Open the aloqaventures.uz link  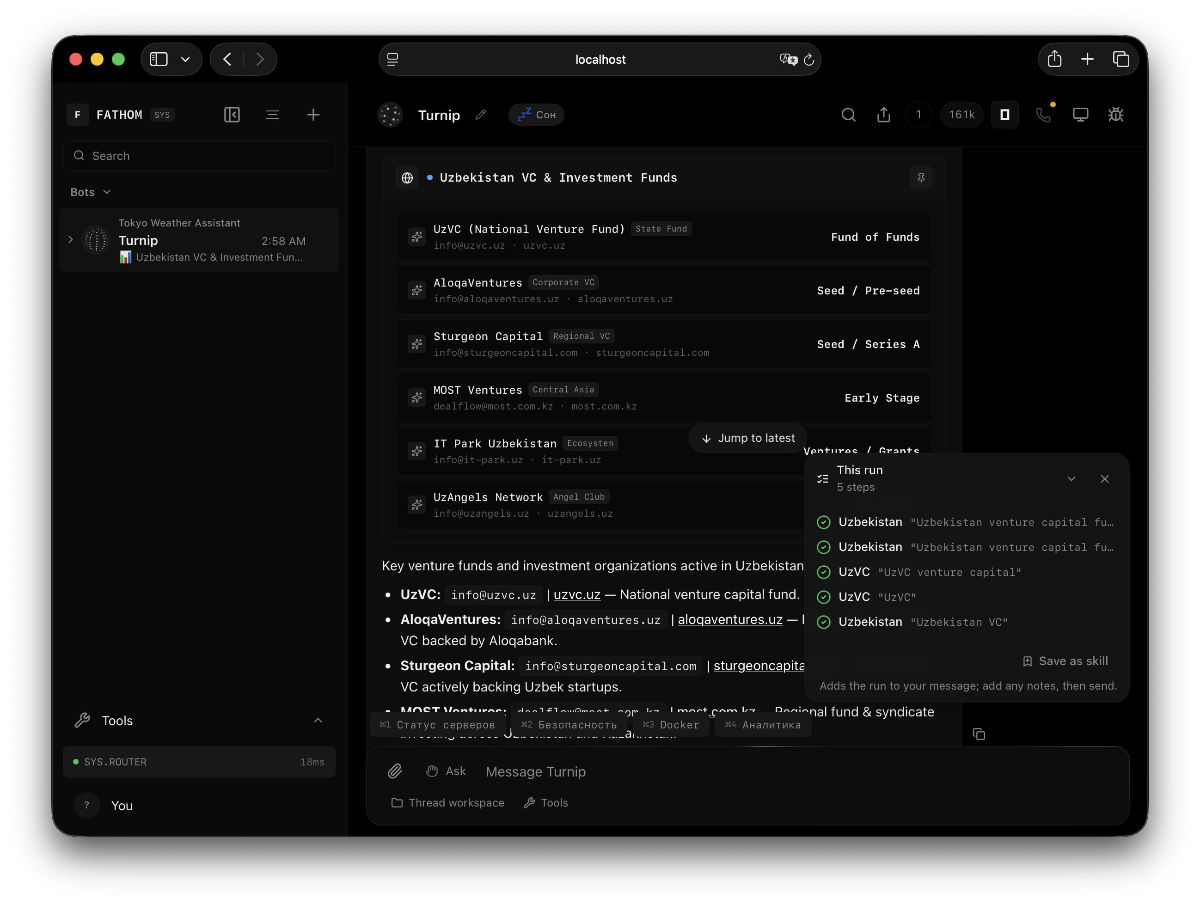(729, 620)
